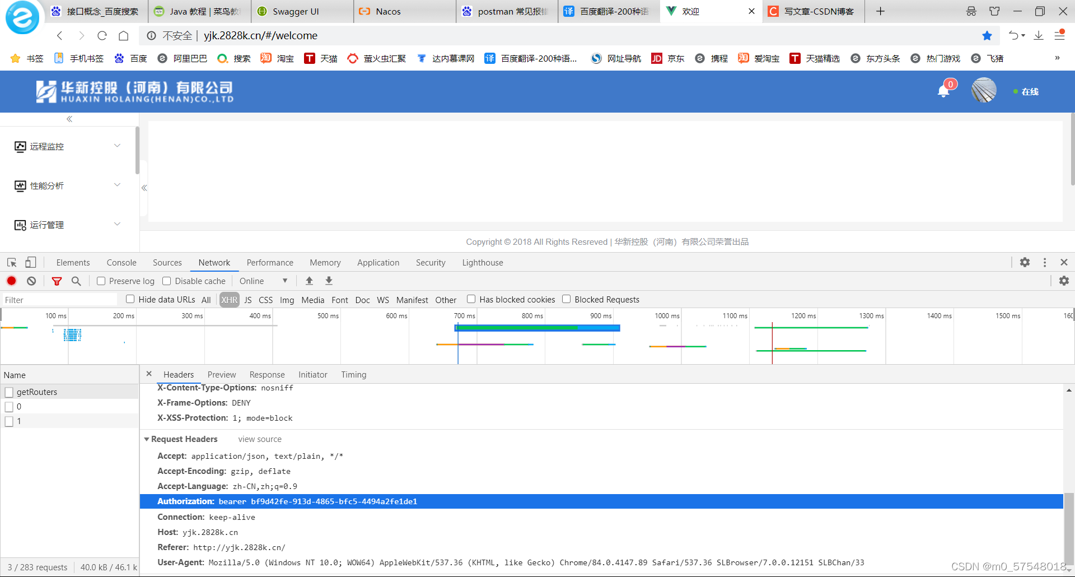Filter by XHR requests
The image size is (1075, 577).
pos(229,300)
